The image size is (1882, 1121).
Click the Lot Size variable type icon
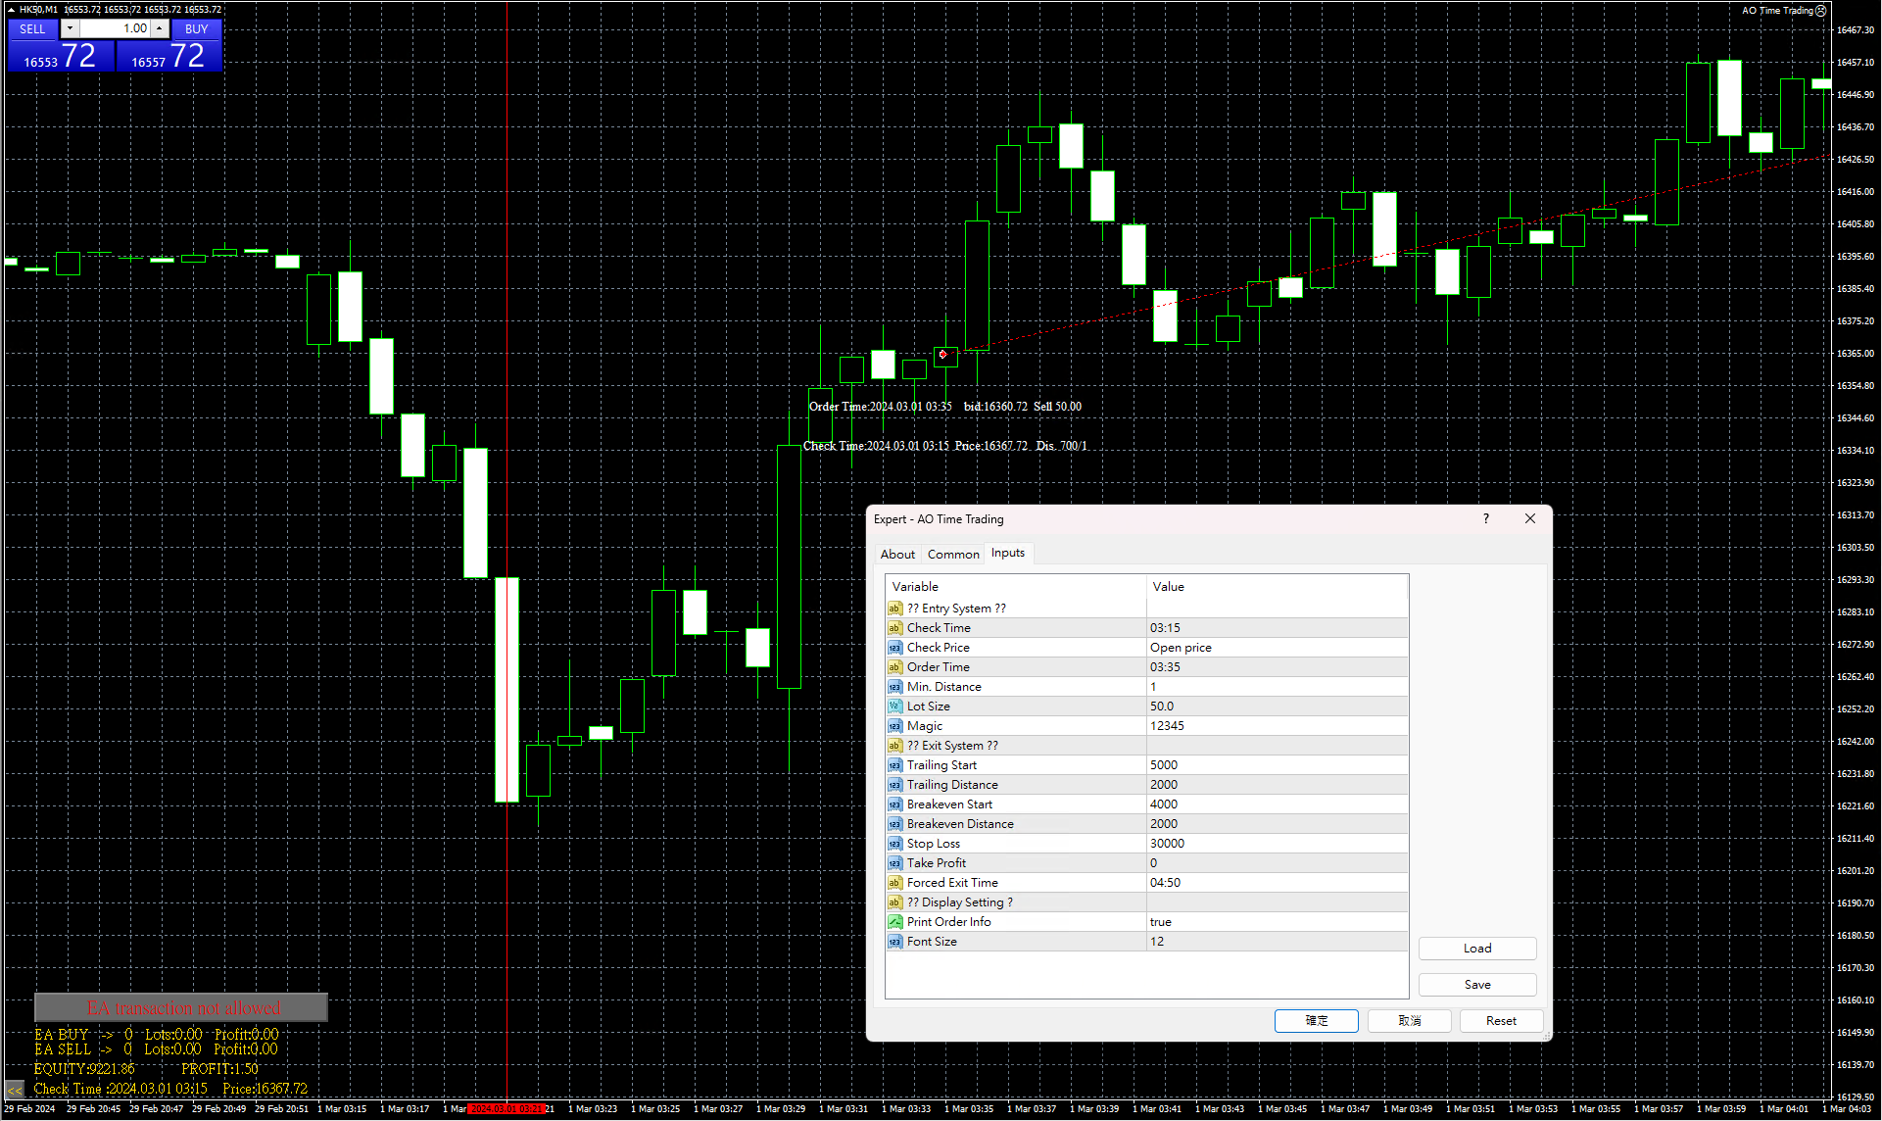pos(894,707)
